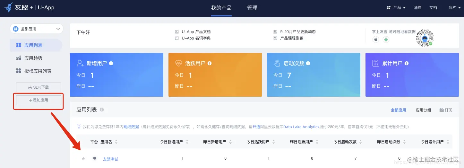Click the 掌上友盟 QR code image

pos(424,38)
